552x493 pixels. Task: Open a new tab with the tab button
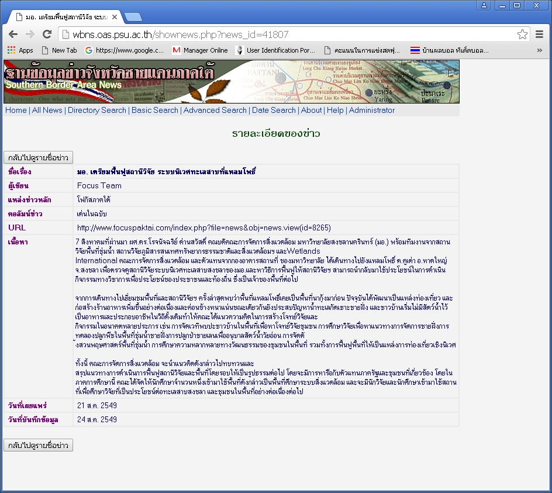(133, 17)
